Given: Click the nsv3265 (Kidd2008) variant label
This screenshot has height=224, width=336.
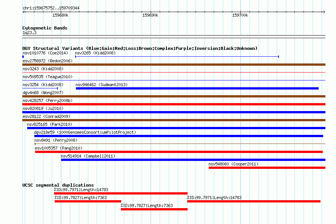Looking at the screenshot, I should pyautogui.click(x=95, y=53).
